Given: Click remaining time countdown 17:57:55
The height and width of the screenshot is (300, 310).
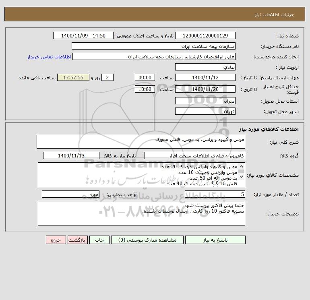Looking at the screenshot, I should click(x=73, y=78).
